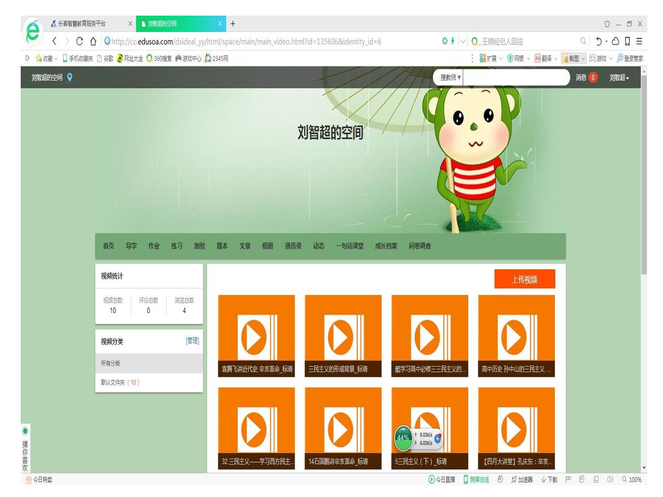Click the 100% page zoom control

click(631, 480)
